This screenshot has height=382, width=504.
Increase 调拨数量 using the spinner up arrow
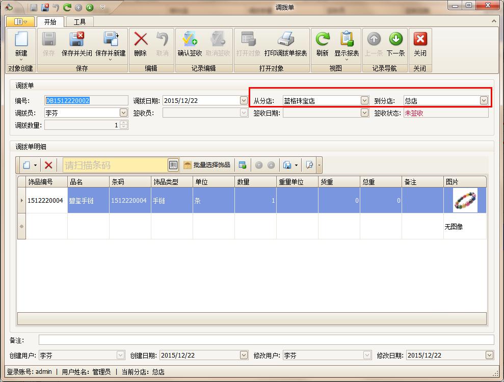[x=124, y=123]
